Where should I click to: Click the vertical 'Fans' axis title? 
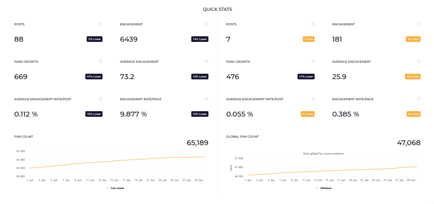(x=231, y=167)
